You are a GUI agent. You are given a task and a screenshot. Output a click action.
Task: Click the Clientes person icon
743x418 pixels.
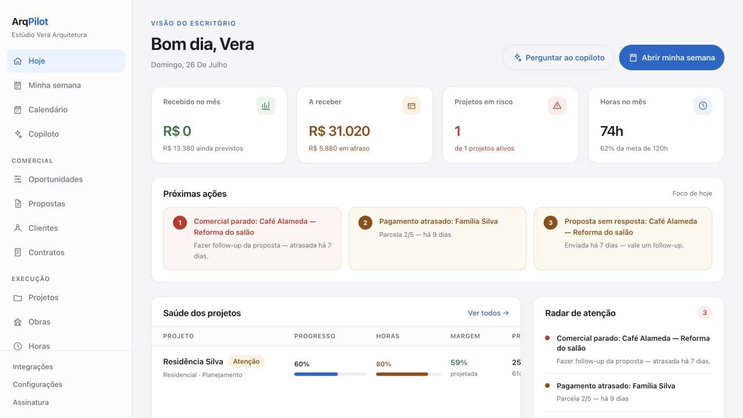click(x=17, y=228)
